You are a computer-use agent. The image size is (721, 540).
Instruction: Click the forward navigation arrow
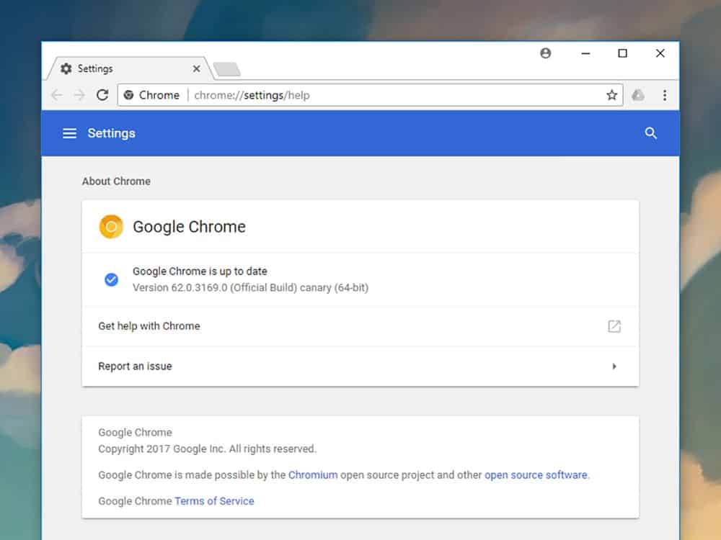point(79,95)
